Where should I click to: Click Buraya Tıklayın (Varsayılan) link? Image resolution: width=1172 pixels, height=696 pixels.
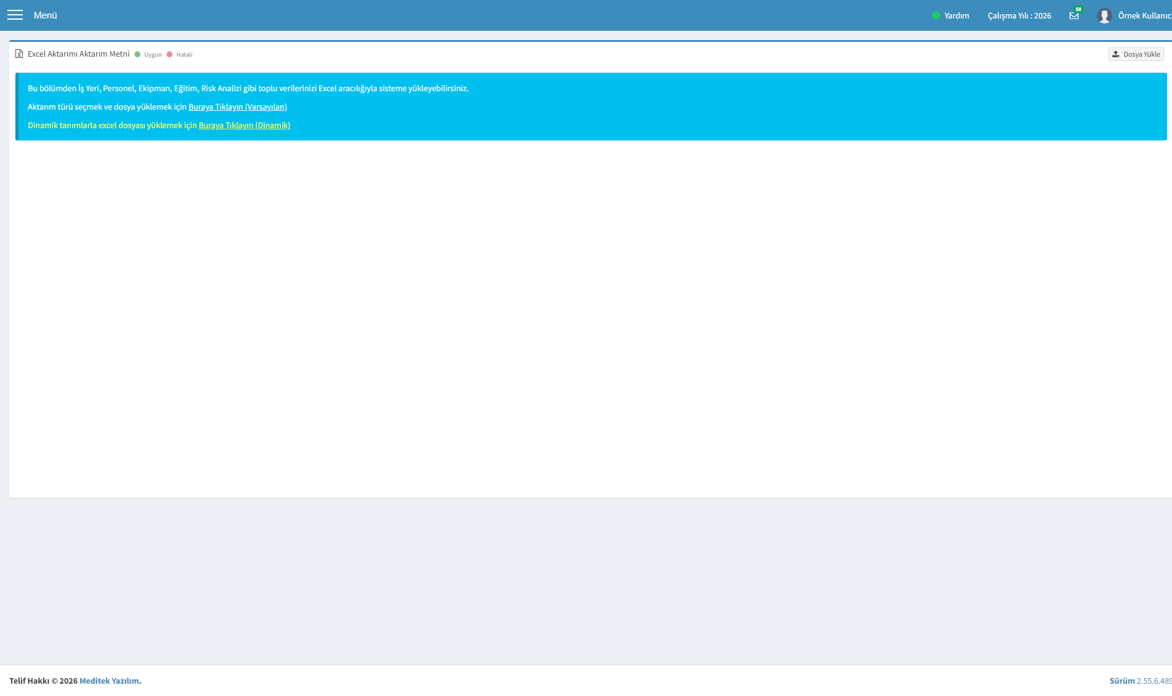point(238,107)
